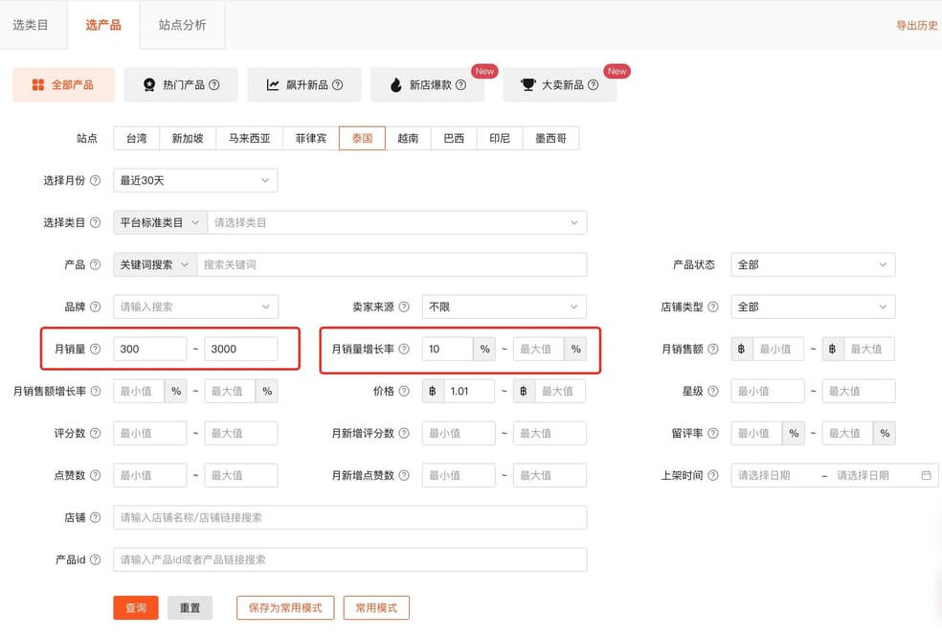This screenshot has height=637, width=942.
Task: Open 常用模式 button
Action: 376,607
